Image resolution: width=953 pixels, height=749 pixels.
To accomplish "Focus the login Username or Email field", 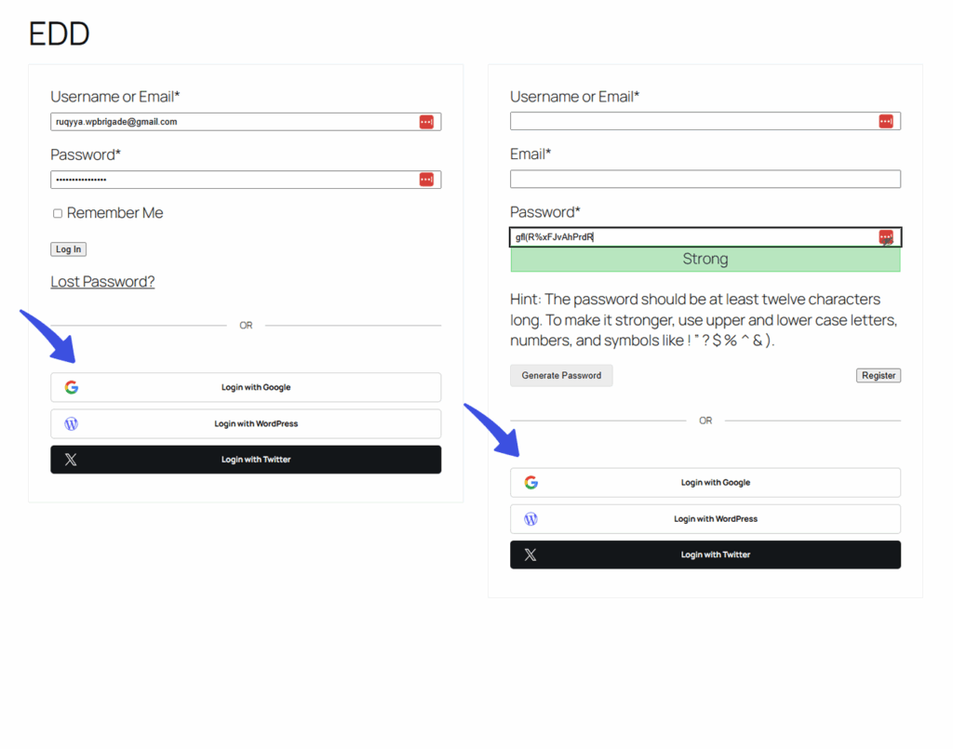I will pos(246,122).
